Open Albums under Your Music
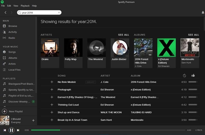Image resolution: width=205 pixels, height=135 pixels. click(x=13, y=58)
